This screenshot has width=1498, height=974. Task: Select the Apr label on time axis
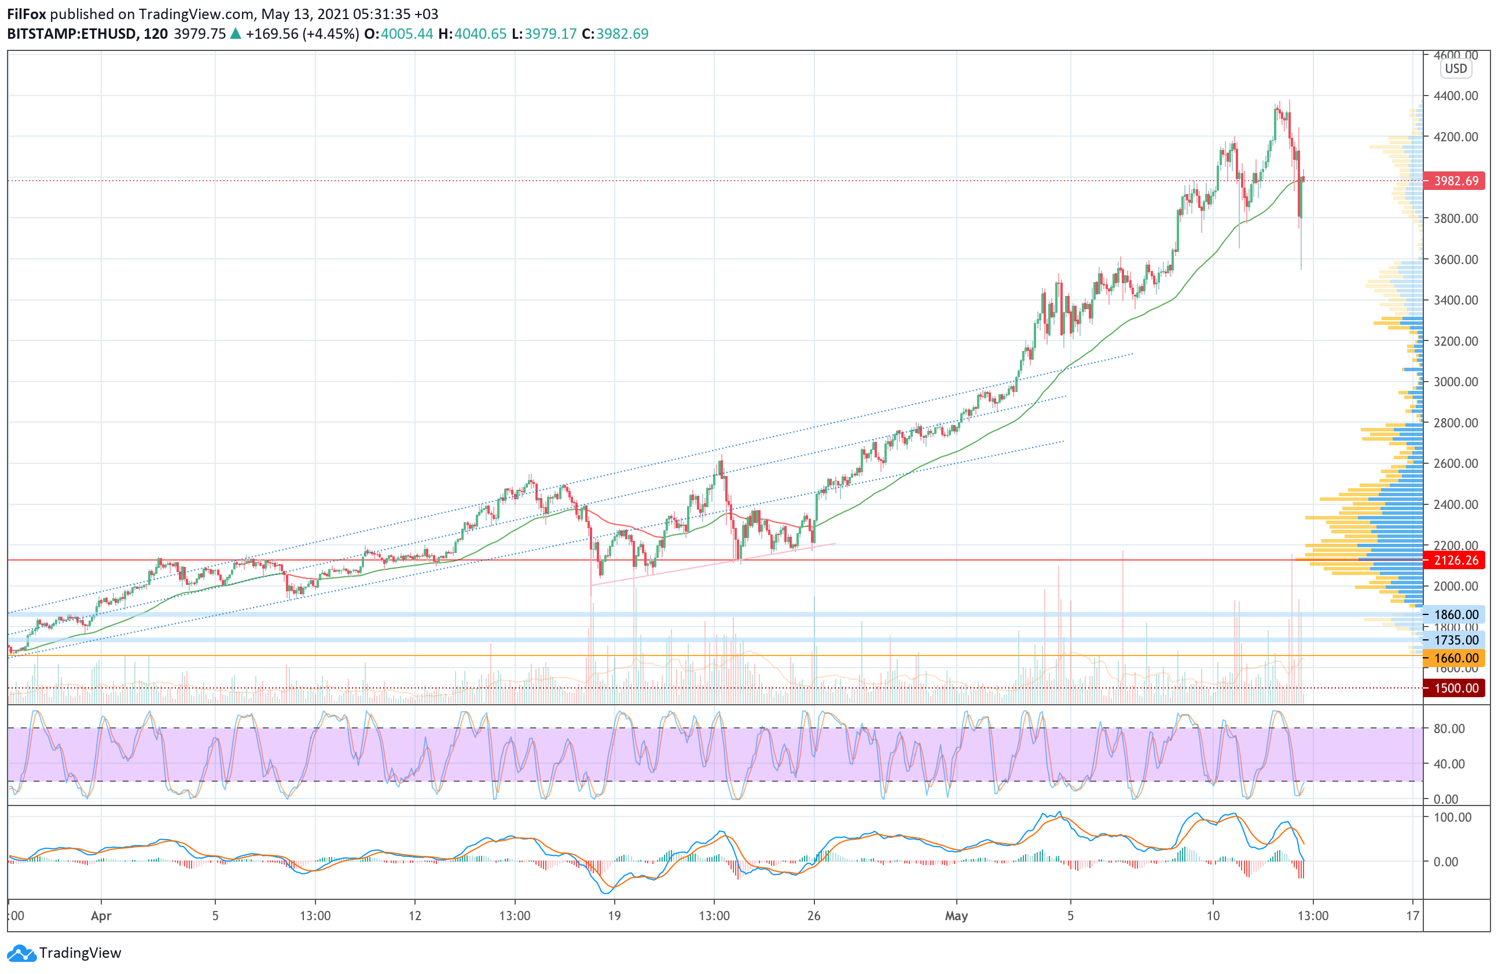(101, 916)
